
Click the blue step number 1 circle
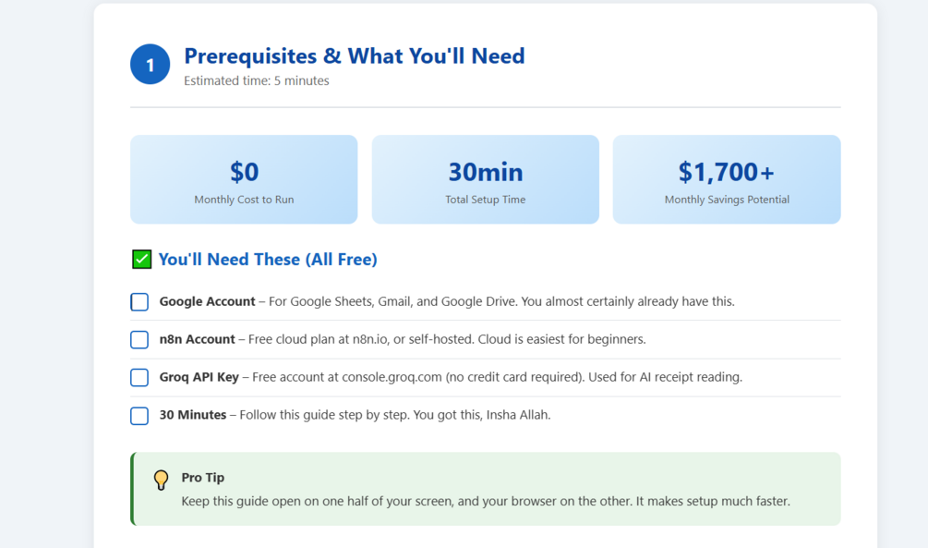point(150,64)
